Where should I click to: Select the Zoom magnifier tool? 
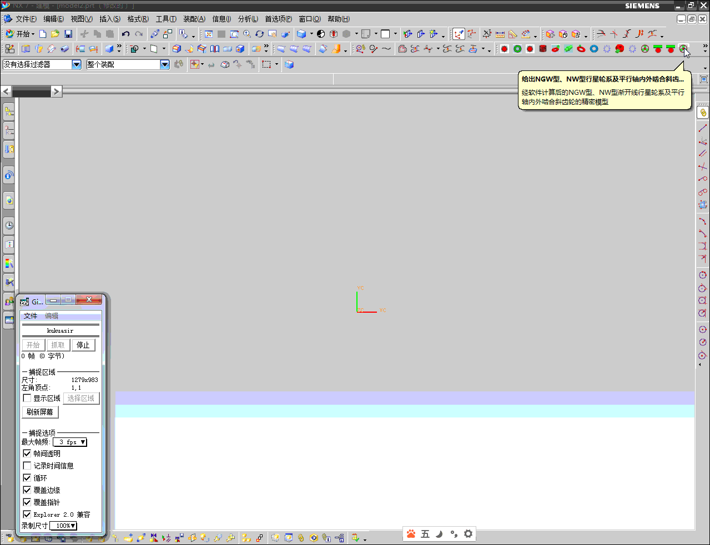point(247,34)
